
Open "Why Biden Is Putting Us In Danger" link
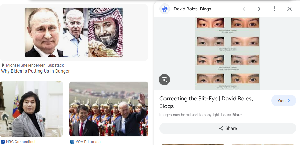35,71
